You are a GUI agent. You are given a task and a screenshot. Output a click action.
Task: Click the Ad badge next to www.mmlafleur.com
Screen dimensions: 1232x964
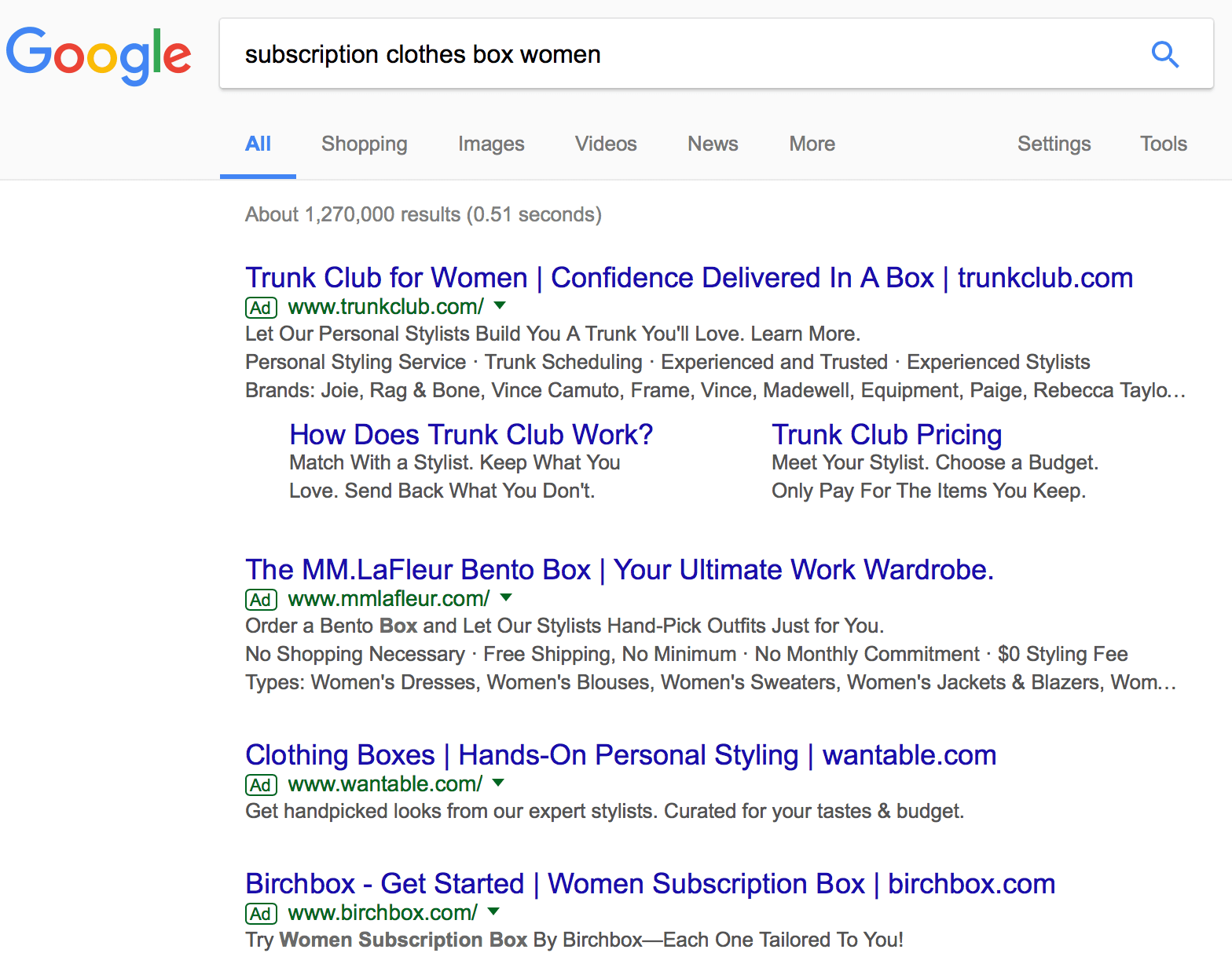coord(261,600)
